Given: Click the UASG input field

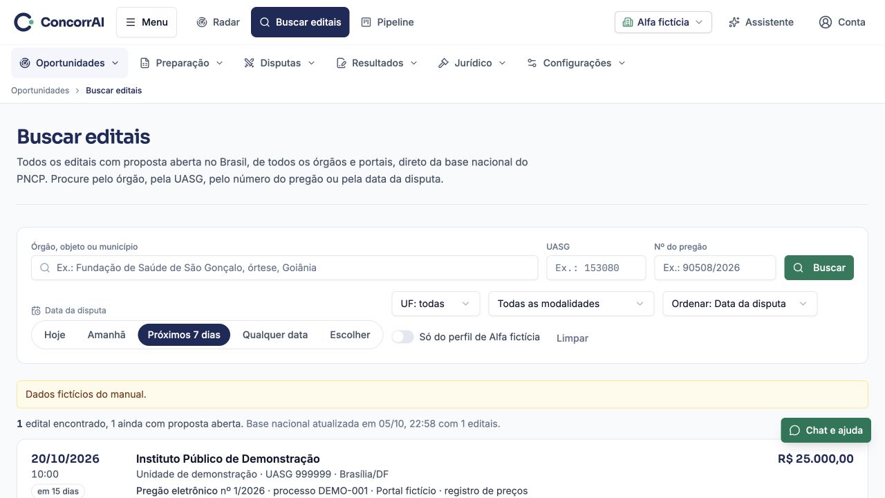Looking at the screenshot, I should (596, 268).
